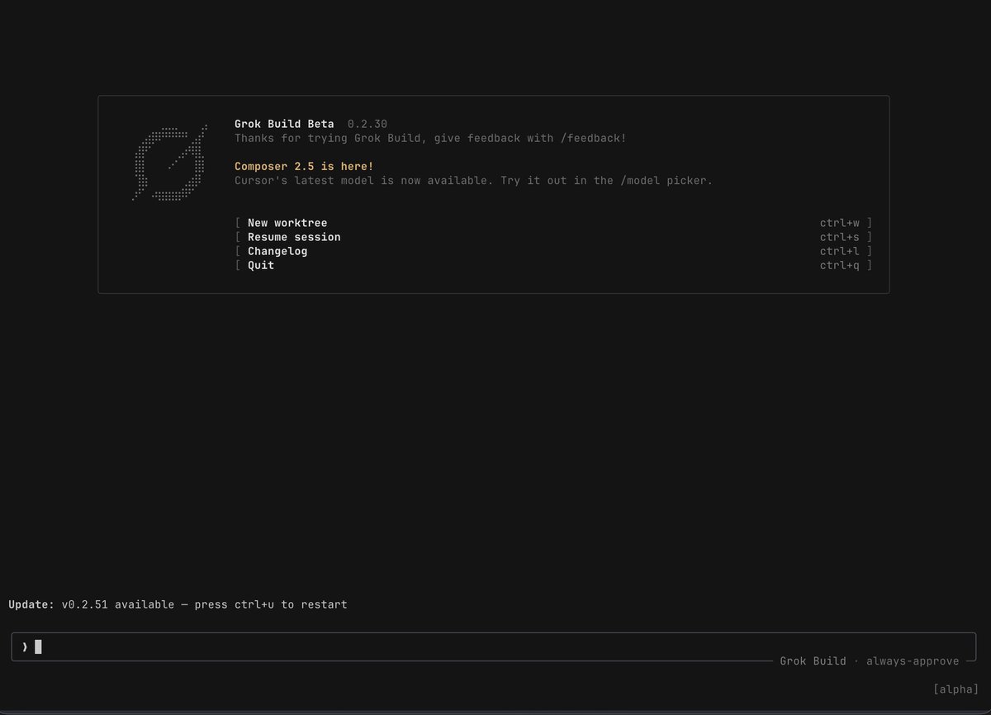
Task: Click the ctrl+s shortcut hint
Action: [840, 237]
